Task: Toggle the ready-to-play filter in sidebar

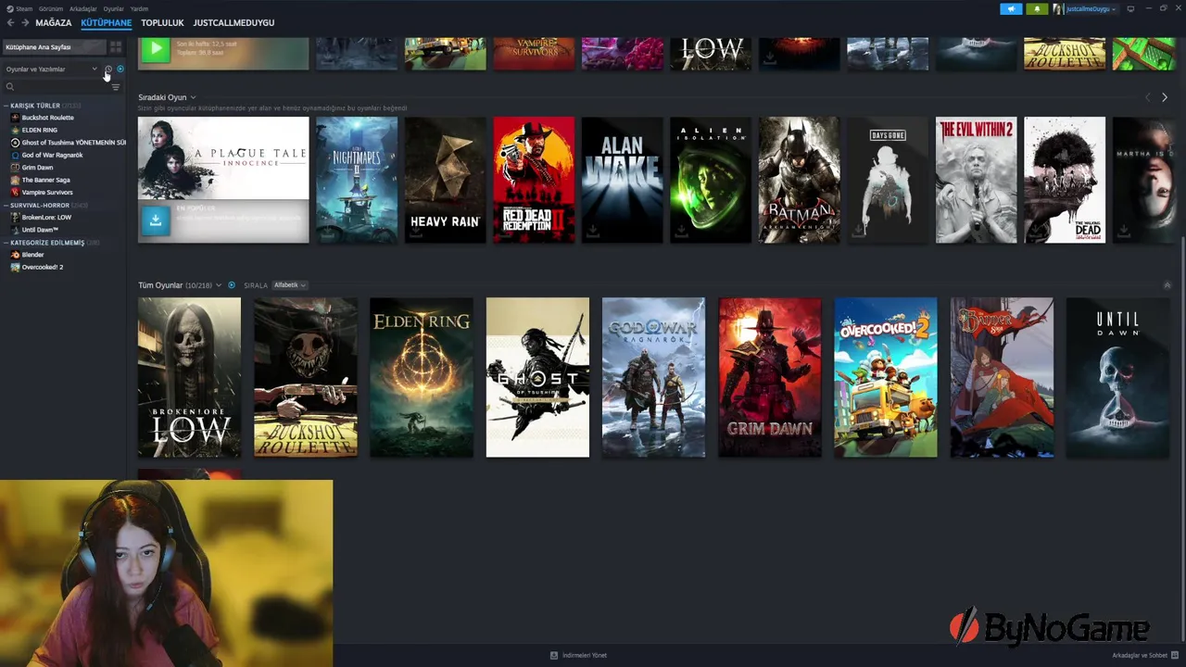Action: click(120, 69)
